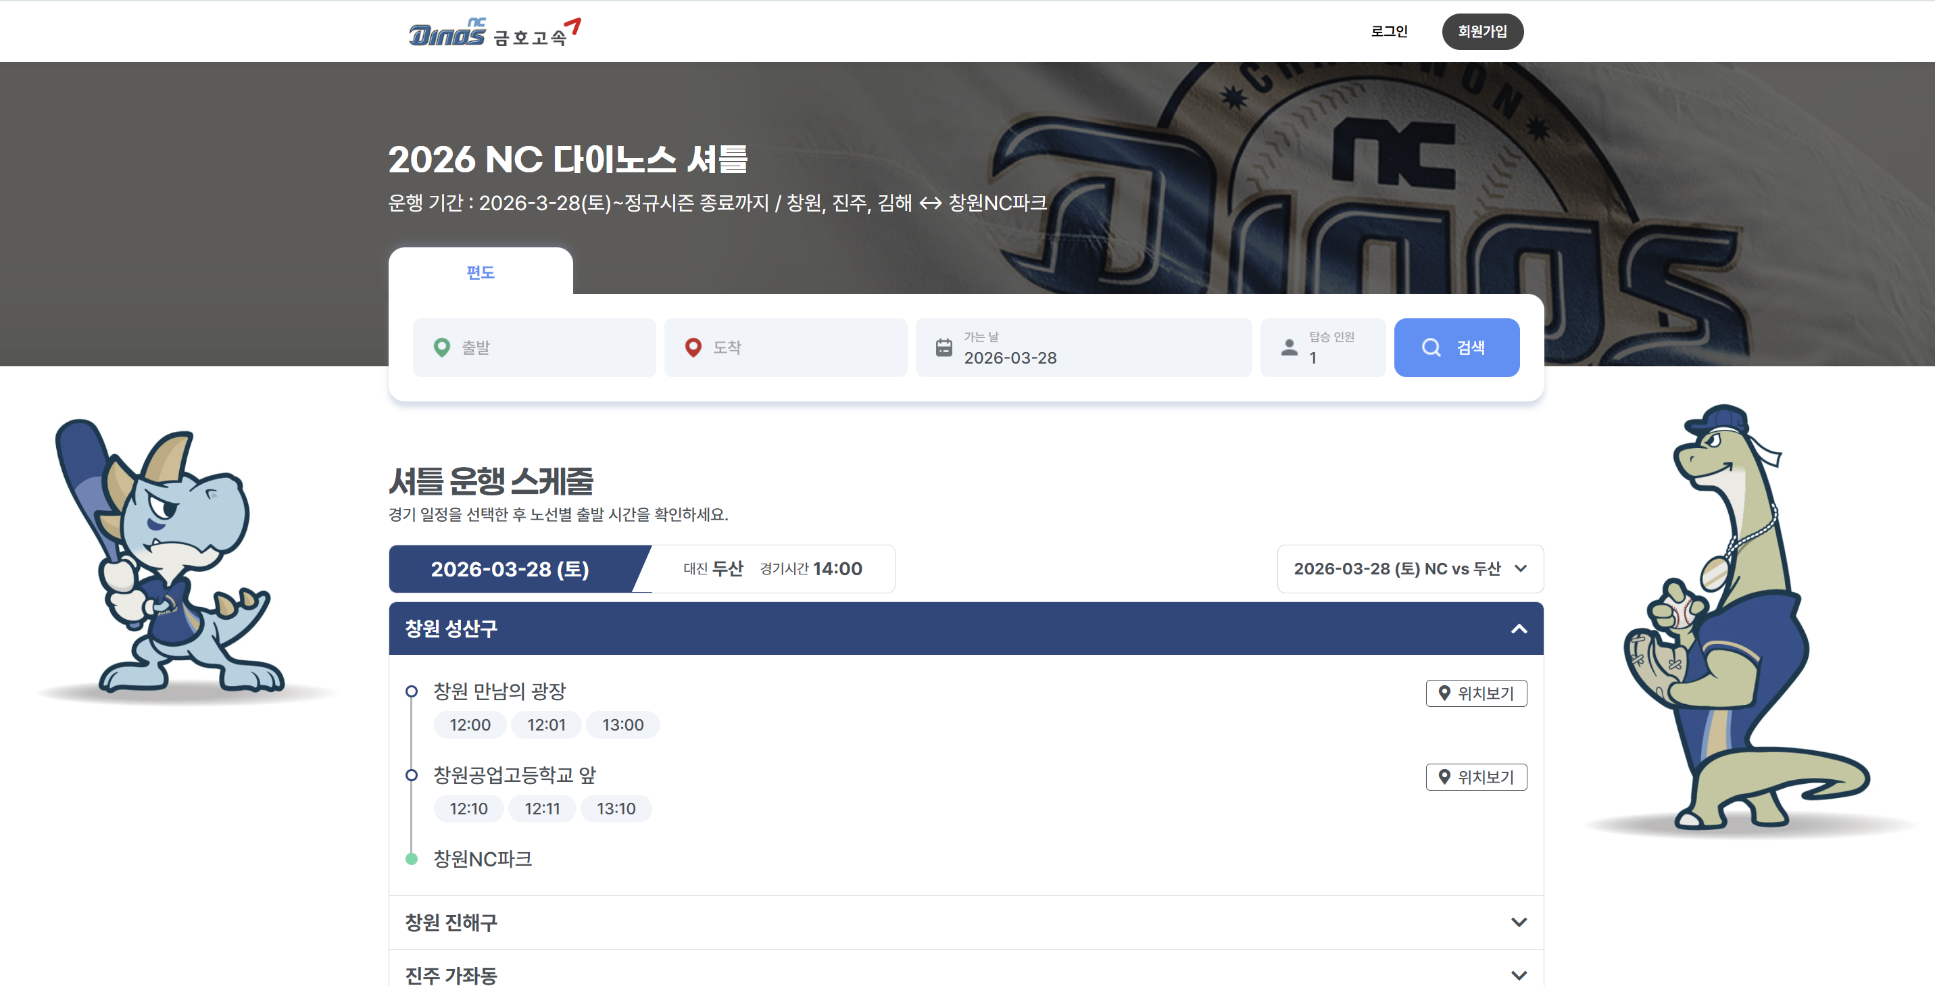Expand the 창원 진해구 section
This screenshot has width=1935, height=986.
click(x=1519, y=922)
